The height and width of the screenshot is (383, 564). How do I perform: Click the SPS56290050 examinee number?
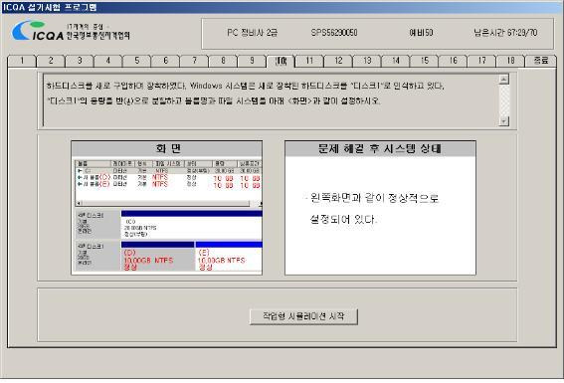pyautogui.click(x=334, y=33)
